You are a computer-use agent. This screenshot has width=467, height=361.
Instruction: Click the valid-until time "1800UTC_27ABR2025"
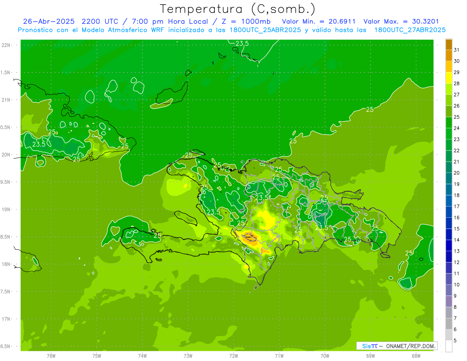pos(410,30)
